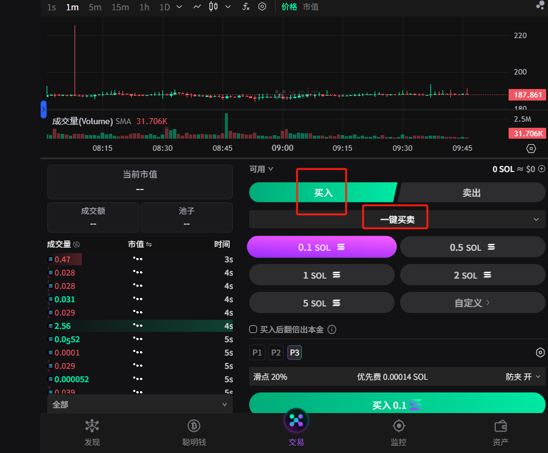Select the 0.0552 trade row
Screen dimensions: 548x453
(140, 339)
